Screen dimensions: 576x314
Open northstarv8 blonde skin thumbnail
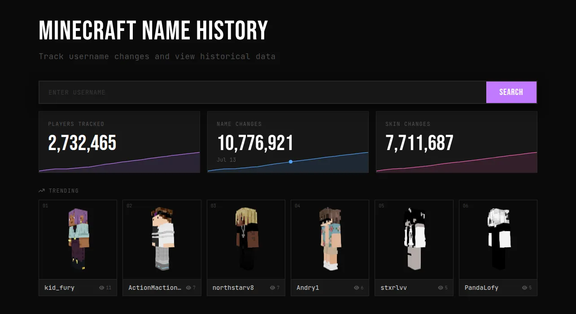(x=246, y=240)
